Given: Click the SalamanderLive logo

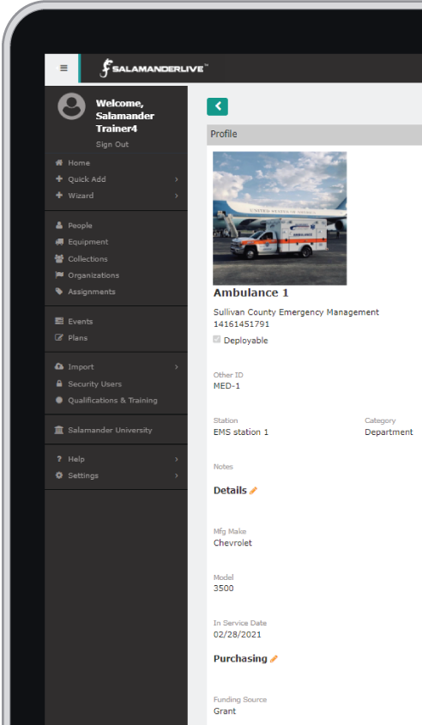Looking at the screenshot, I should [154, 69].
